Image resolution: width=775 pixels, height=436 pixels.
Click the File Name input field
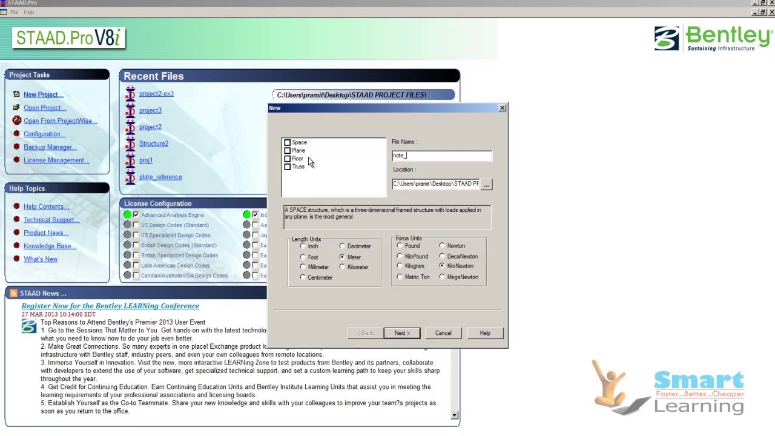(x=441, y=156)
